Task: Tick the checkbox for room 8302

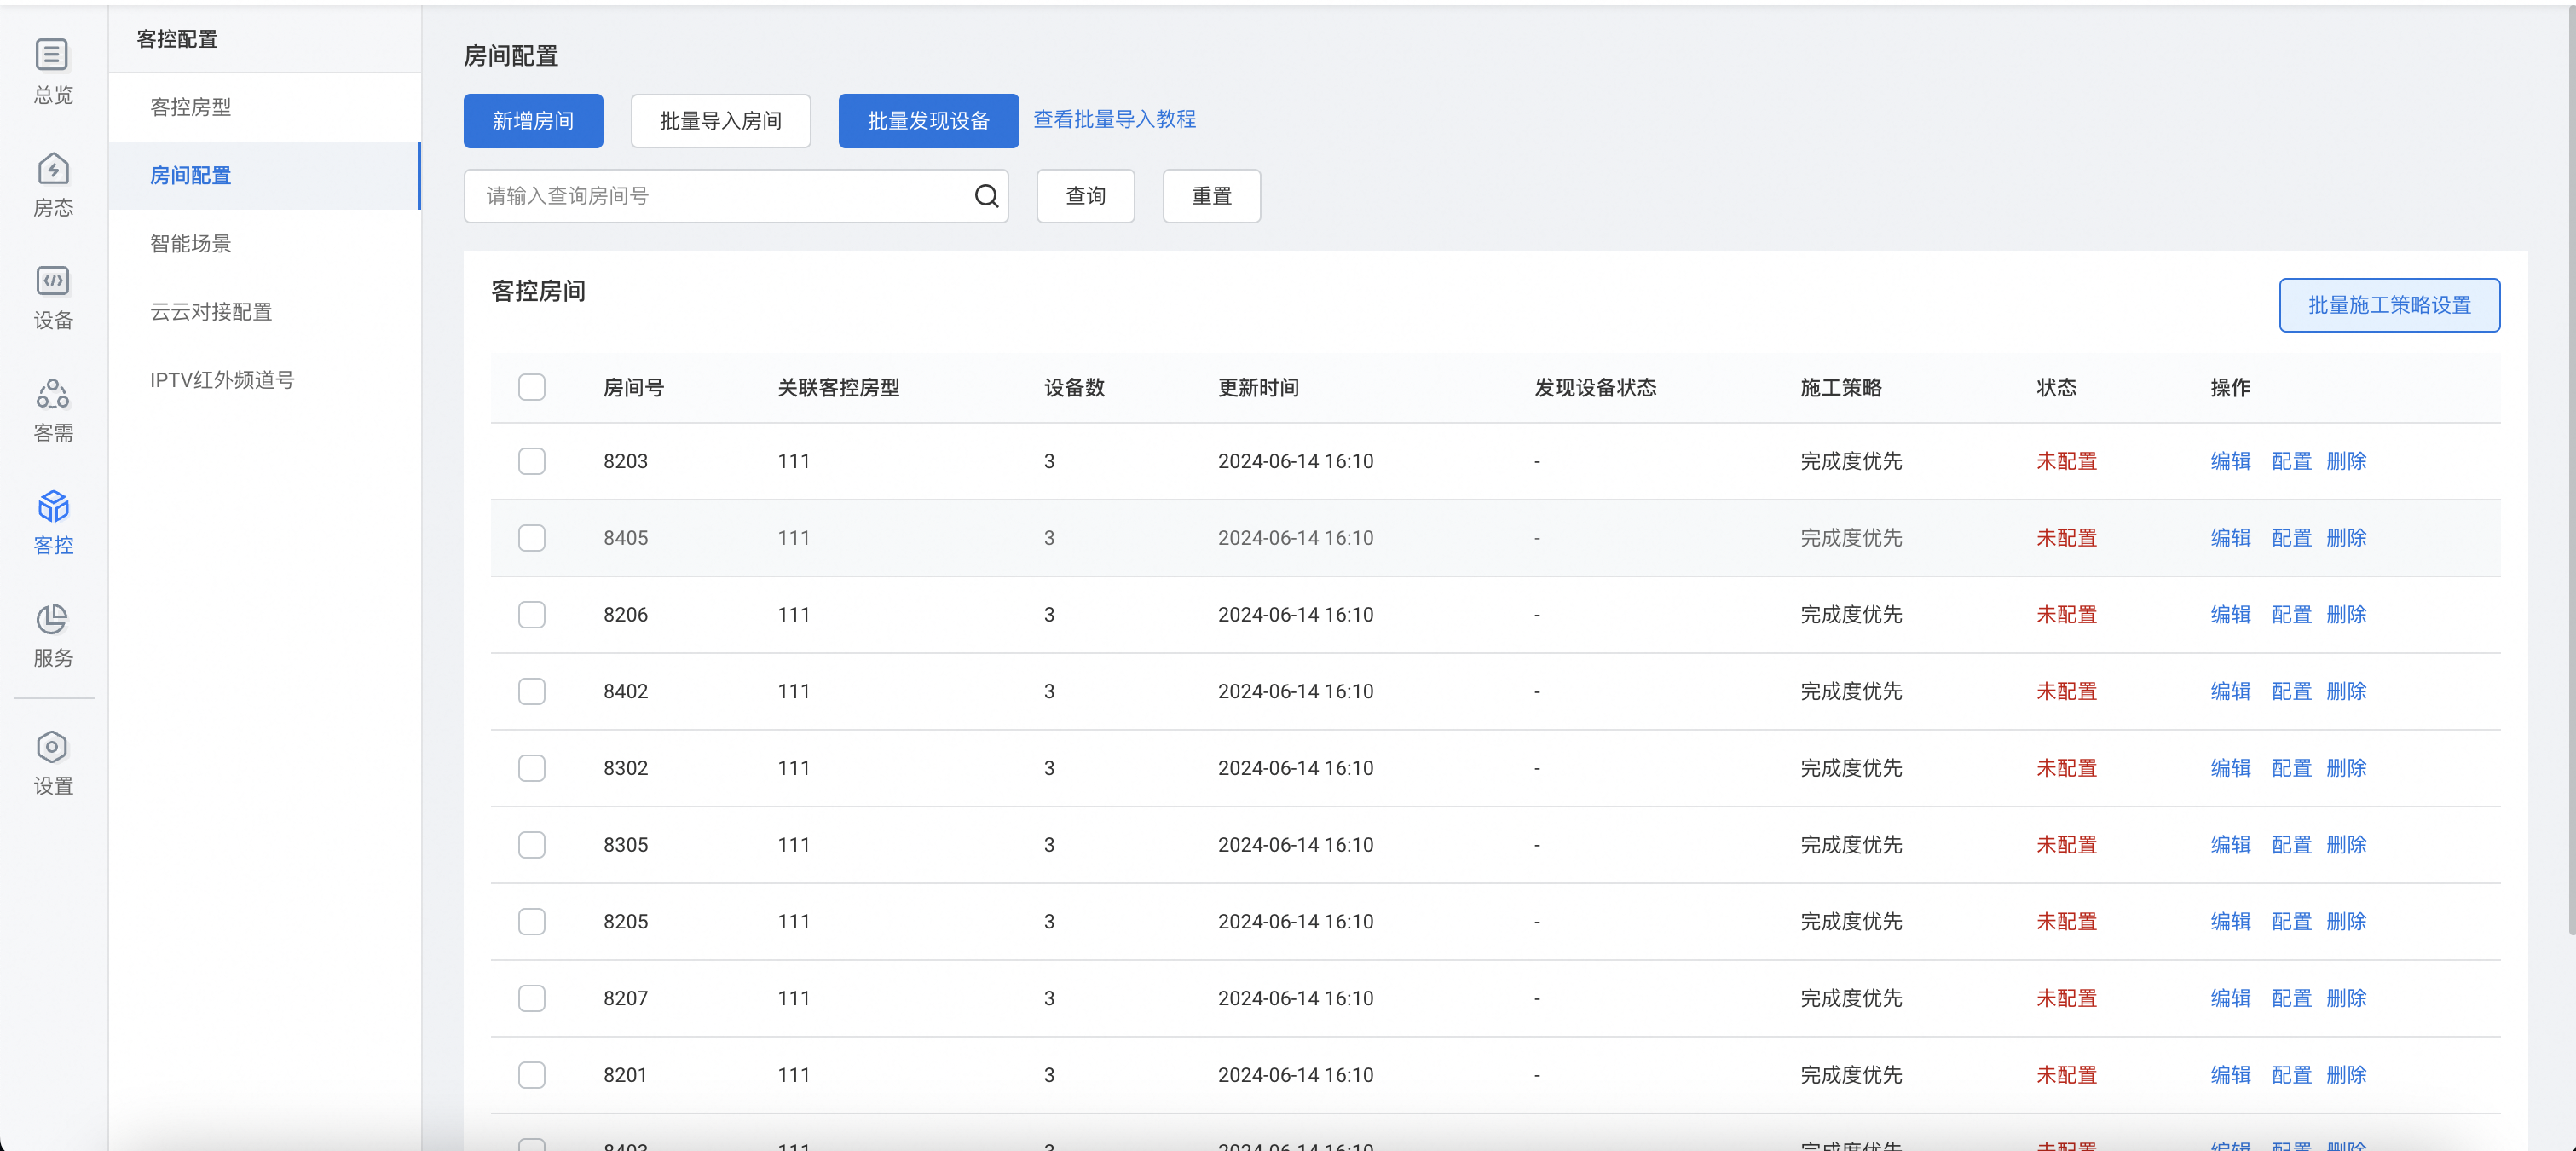Action: coord(531,768)
